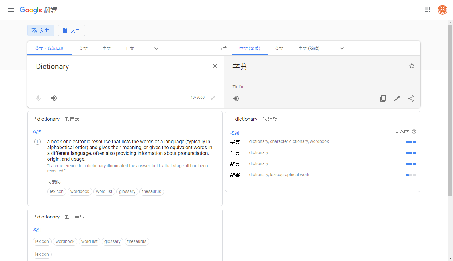Click the definition number 1 marker
This screenshot has height=261, width=453.
[x=37, y=142]
